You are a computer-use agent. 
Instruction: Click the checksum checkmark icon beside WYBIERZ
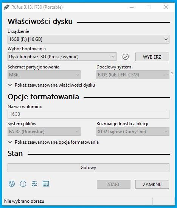126,57
